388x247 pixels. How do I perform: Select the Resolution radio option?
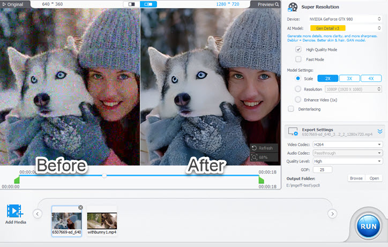(x=298, y=89)
